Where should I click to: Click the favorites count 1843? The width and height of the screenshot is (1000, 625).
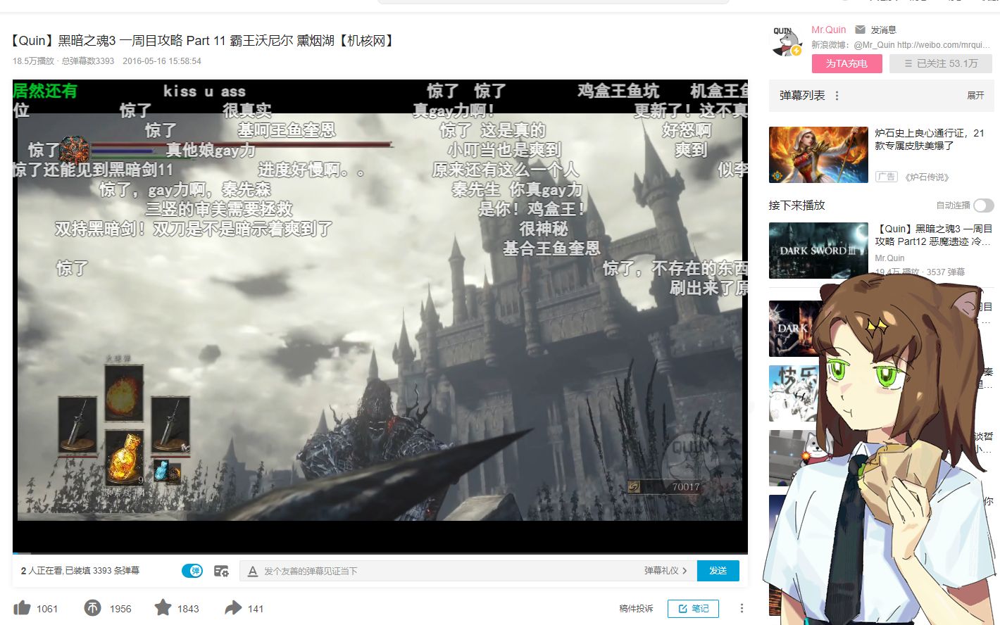point(188,609)
